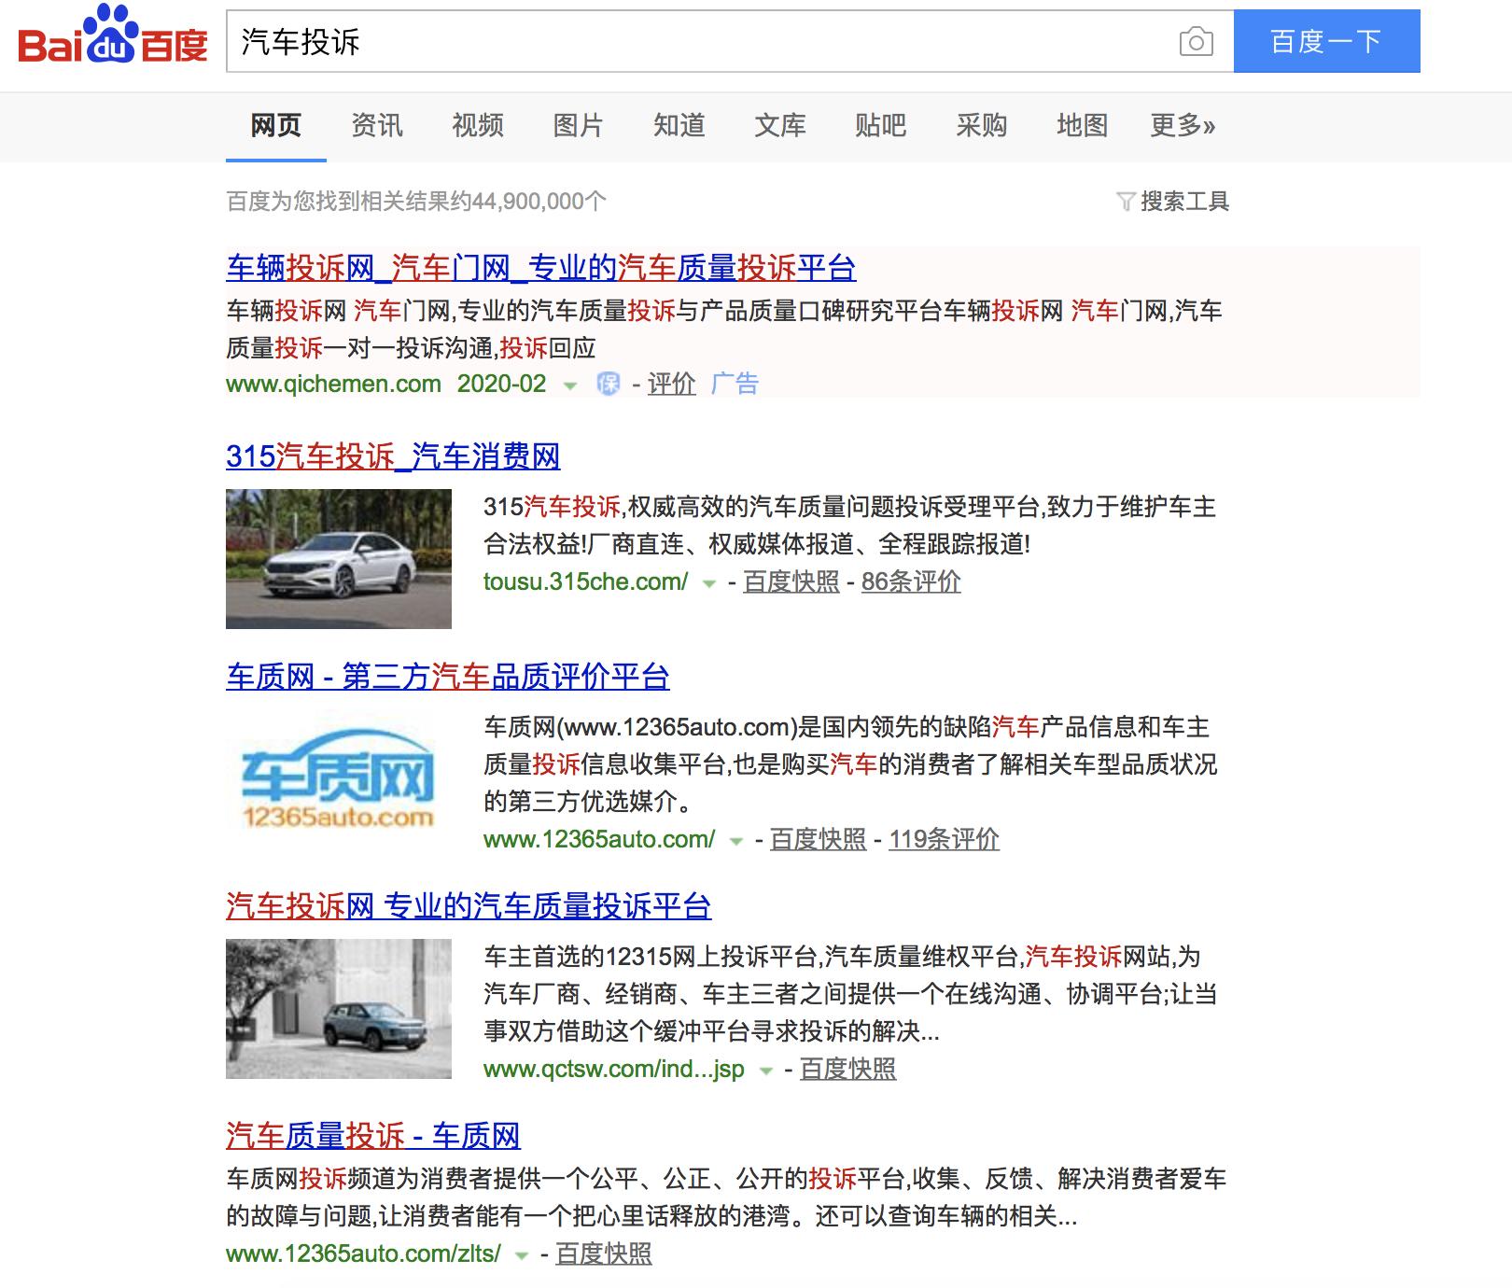Switch to the 图片 tab
The width and height of the screenshot is (1512, 1288).
(578, 125)
